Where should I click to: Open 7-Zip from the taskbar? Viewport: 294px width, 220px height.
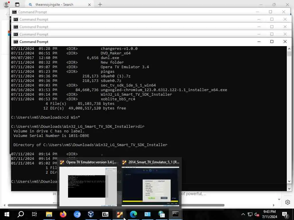pyautogui.click(x=105, y=214)
